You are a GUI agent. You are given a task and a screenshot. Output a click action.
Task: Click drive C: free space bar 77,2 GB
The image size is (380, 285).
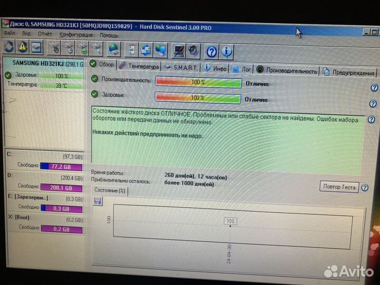coord(61,167)
